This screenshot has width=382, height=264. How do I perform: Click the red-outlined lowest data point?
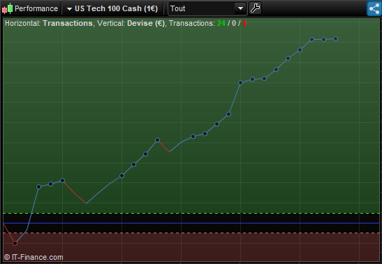point(15,243)
